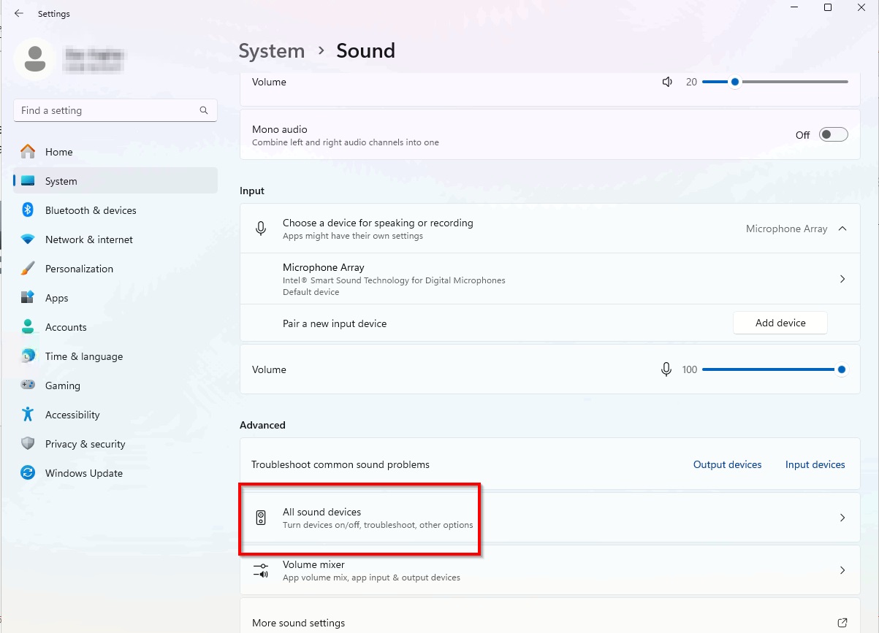Toggle the Mono audio switch
Viewport: 879px width, 633px height.
coord(833,134)
